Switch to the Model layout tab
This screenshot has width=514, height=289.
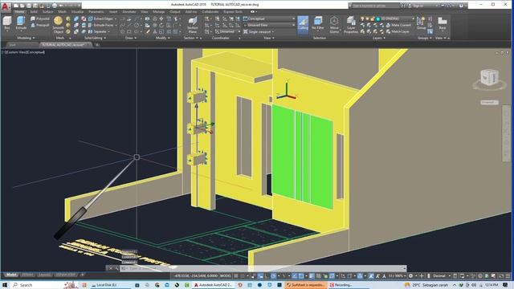11,275
